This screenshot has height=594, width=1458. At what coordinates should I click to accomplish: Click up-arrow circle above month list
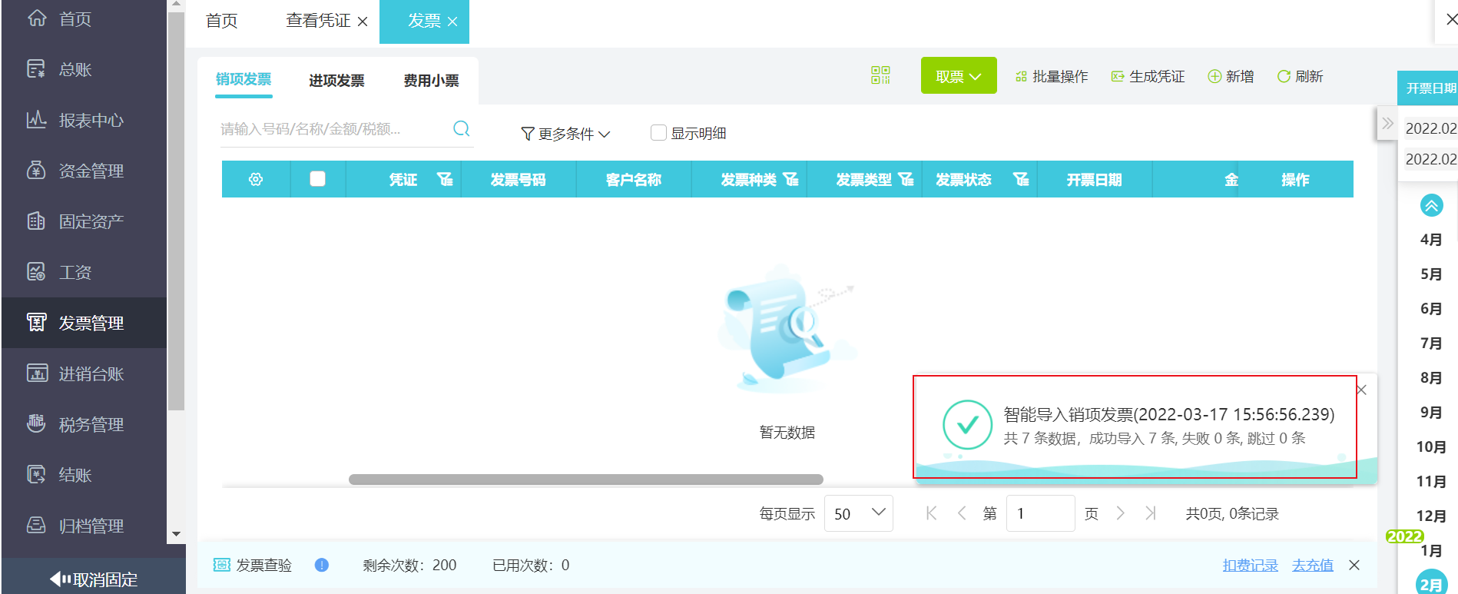(x=1431, y=205)
